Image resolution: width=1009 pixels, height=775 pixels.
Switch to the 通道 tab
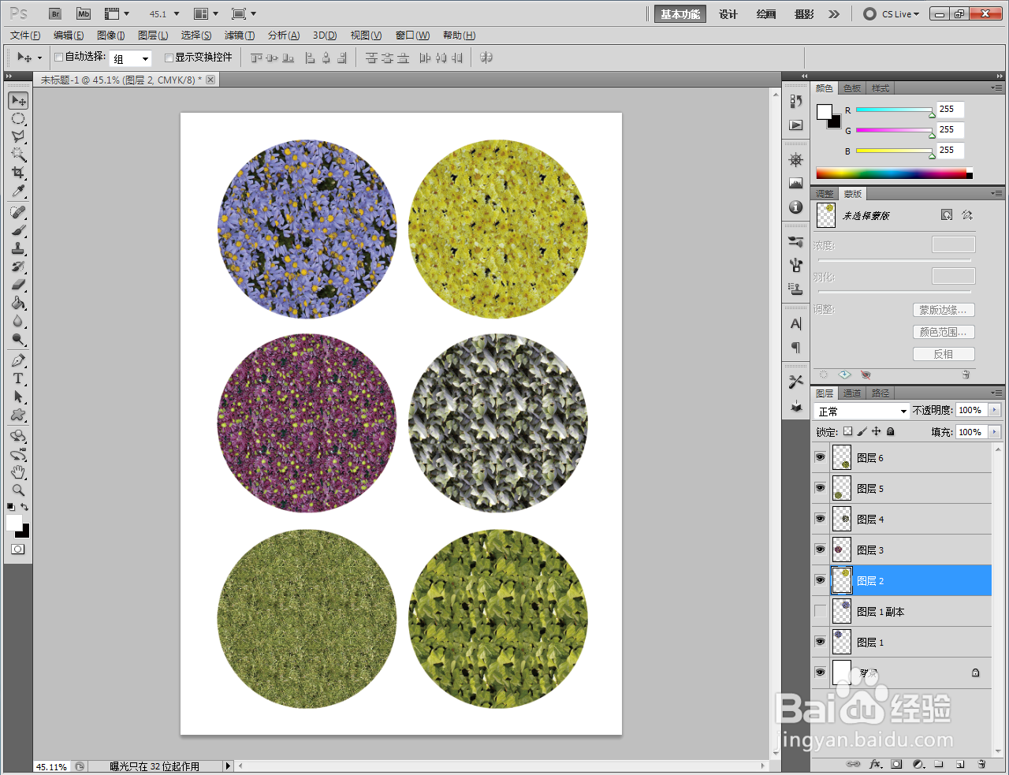[852, 393]
